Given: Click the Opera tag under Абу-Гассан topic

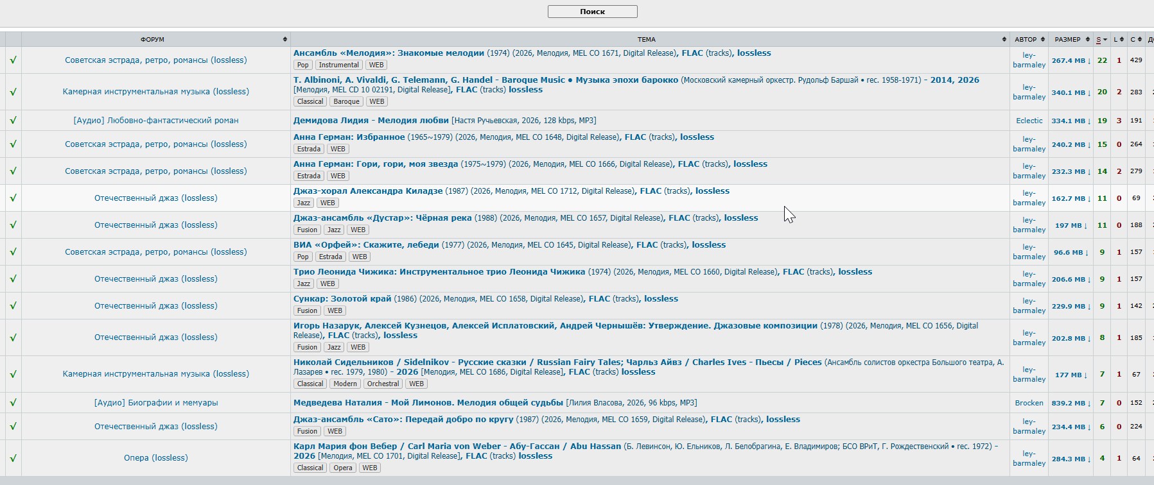Looking at the screenshot, I should [x=342, y=468].
